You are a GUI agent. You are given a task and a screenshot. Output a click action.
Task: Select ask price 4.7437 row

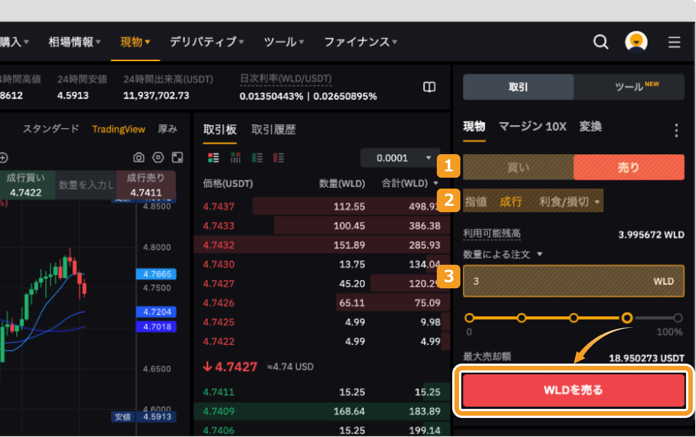[x=322, y=206]
